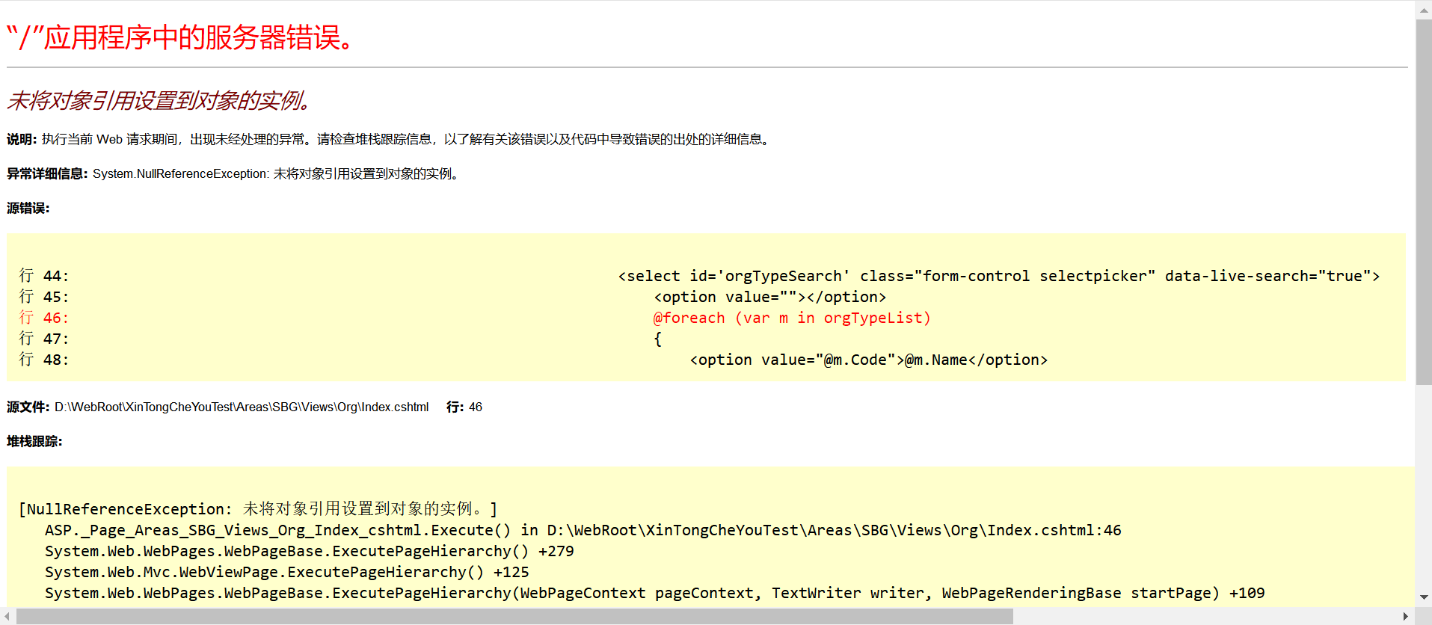This screenshot has width=1432, height=625.
Task: Click the red server error heading
Action: [x=180, y=37]
